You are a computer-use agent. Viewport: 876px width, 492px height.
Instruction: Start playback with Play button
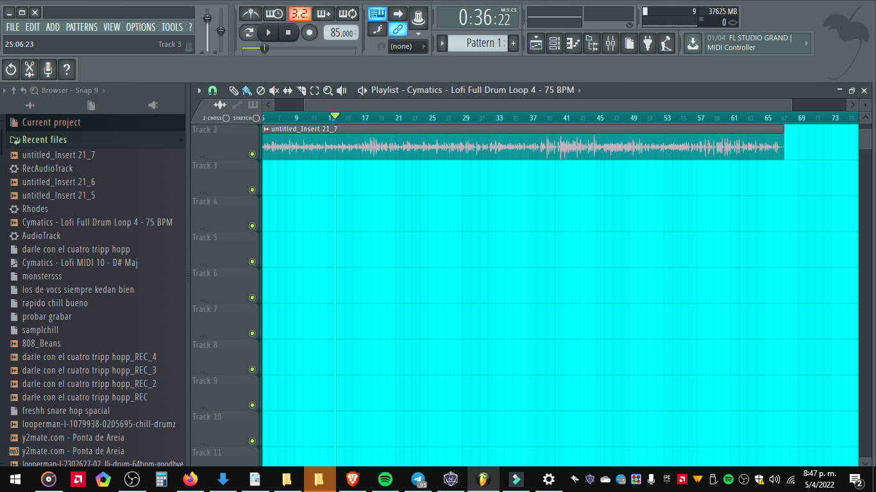point(269,32)
